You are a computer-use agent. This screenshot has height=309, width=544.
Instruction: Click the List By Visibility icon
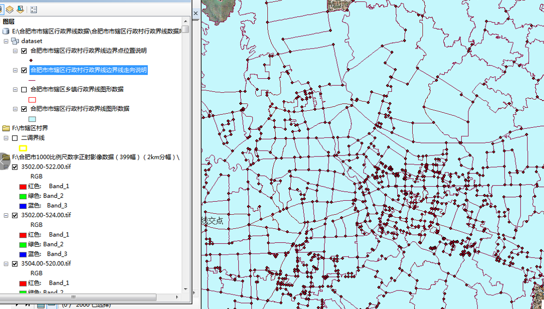9,9
